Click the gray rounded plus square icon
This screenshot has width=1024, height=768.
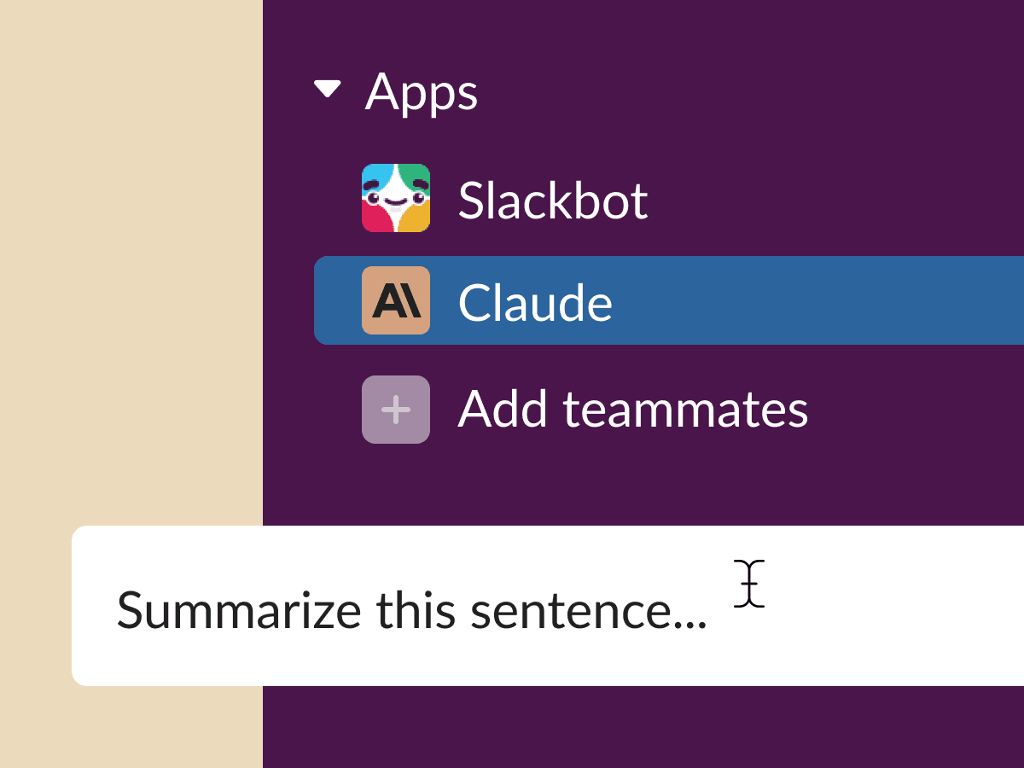(396, 410)
